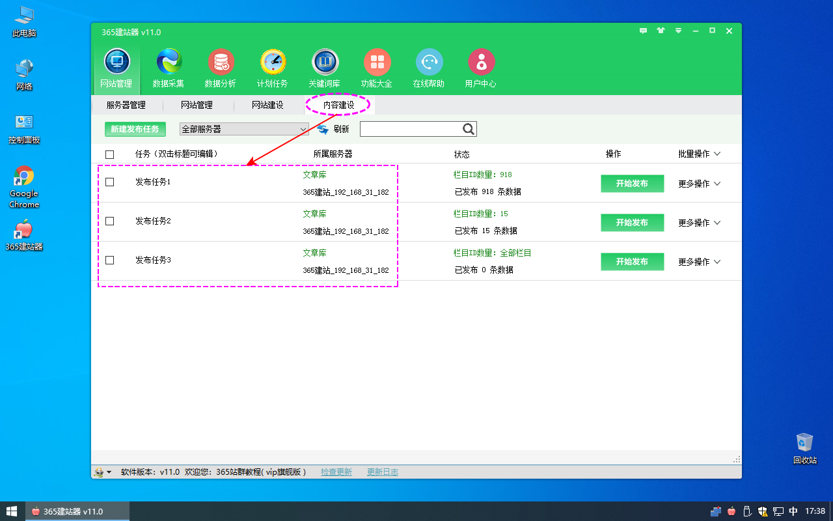Open 在线帮助 support

429,68
